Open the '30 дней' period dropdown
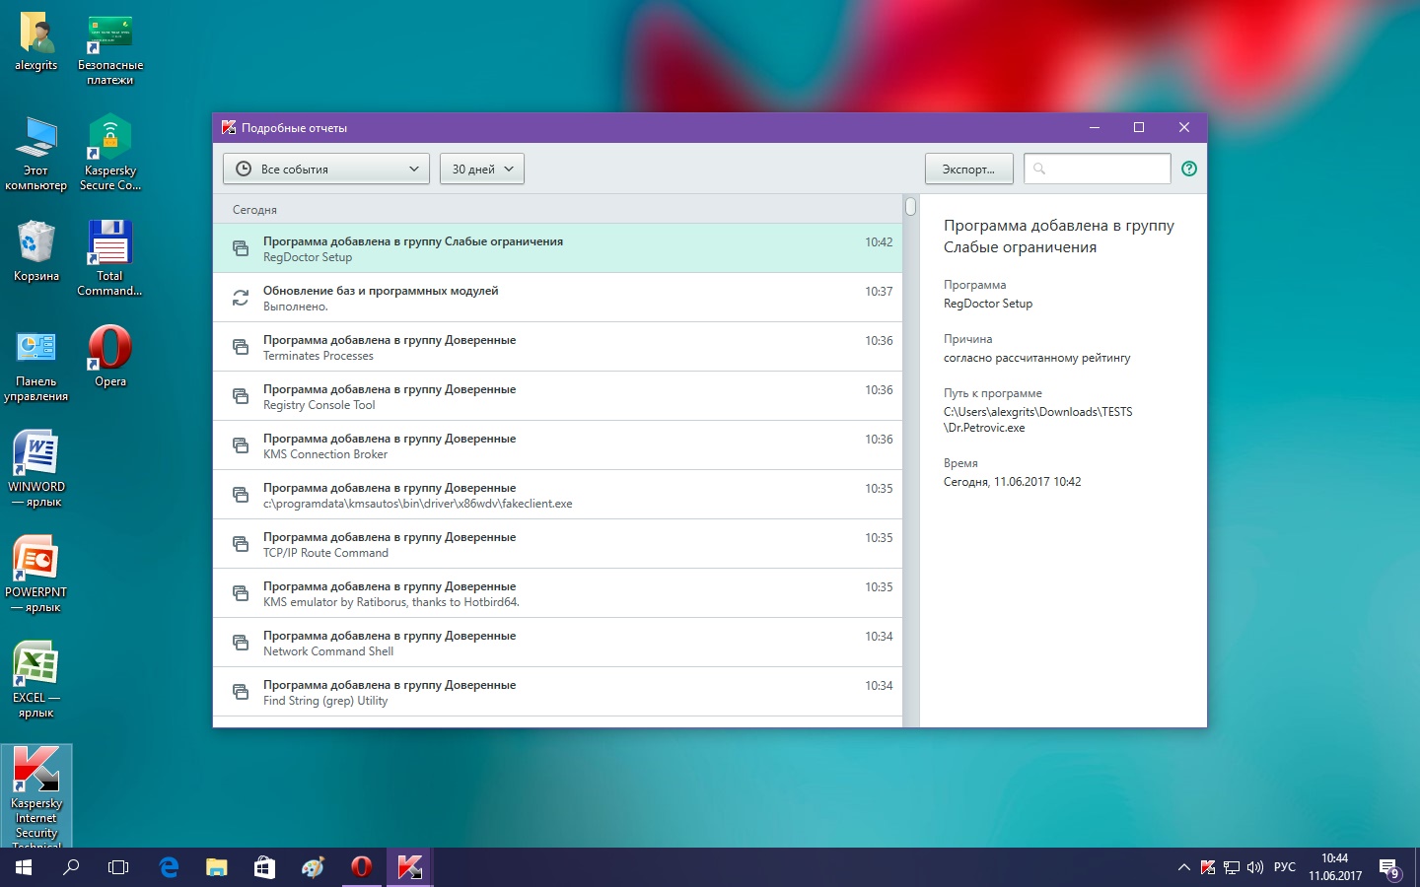 tap(482, 169)
